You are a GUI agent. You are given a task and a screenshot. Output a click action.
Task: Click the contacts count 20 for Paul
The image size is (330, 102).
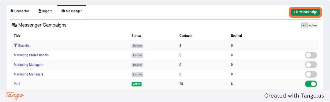pyautogui.click(x=181, y=84)
